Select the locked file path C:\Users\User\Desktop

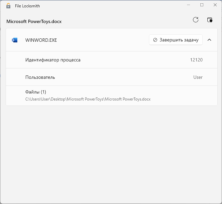click(88, 99)
